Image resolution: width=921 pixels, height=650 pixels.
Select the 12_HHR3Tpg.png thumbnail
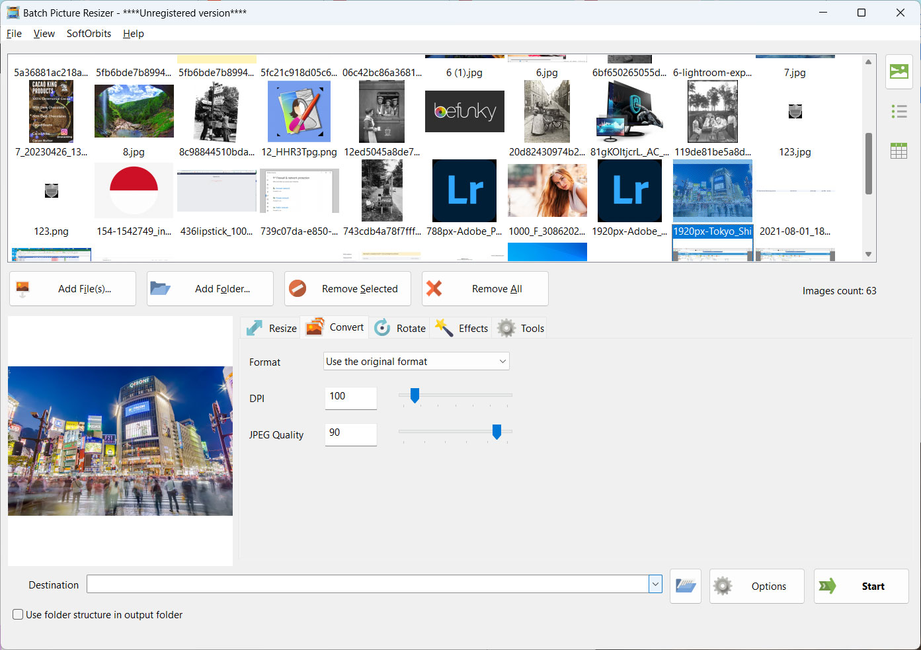[x=299, y=111]
